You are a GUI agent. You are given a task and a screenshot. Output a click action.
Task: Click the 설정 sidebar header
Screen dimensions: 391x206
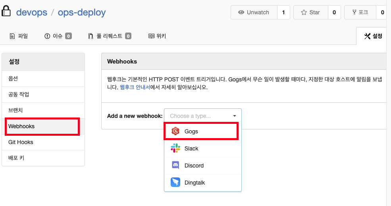(x=43, y=62)
